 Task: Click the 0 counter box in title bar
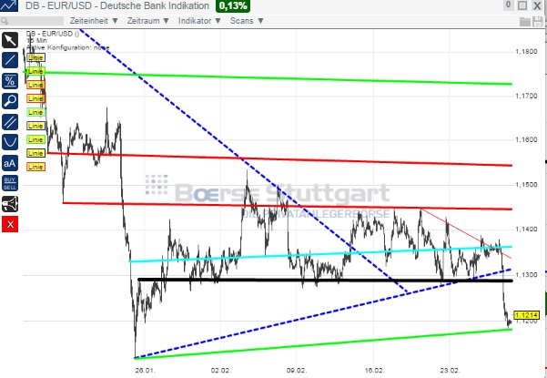[508, 5]
